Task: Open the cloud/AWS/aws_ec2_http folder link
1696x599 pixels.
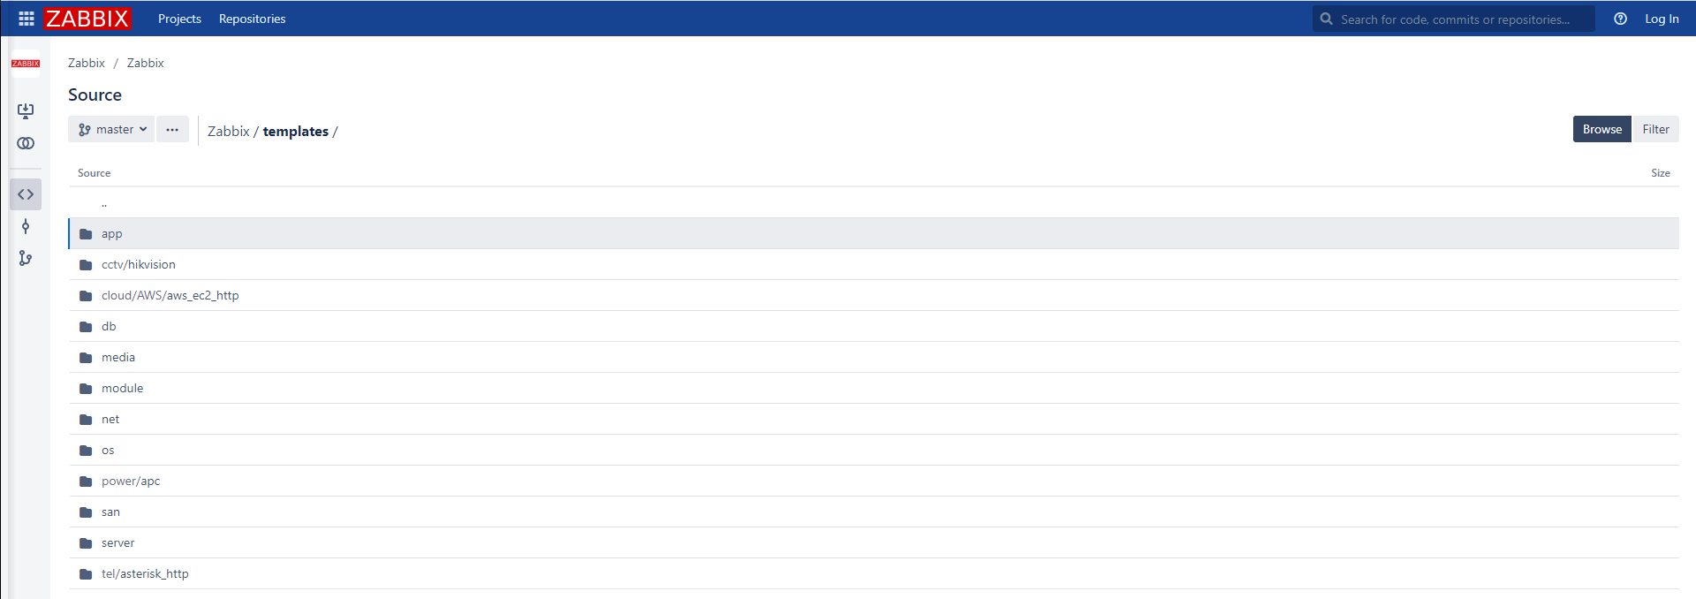Action: [170, 295]
